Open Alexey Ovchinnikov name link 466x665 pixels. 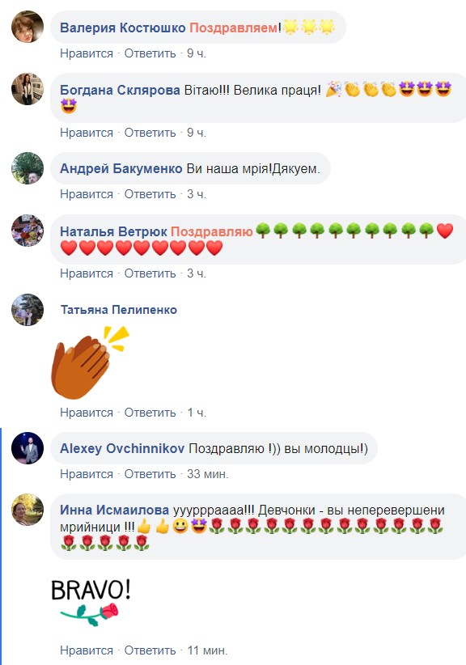122,448
